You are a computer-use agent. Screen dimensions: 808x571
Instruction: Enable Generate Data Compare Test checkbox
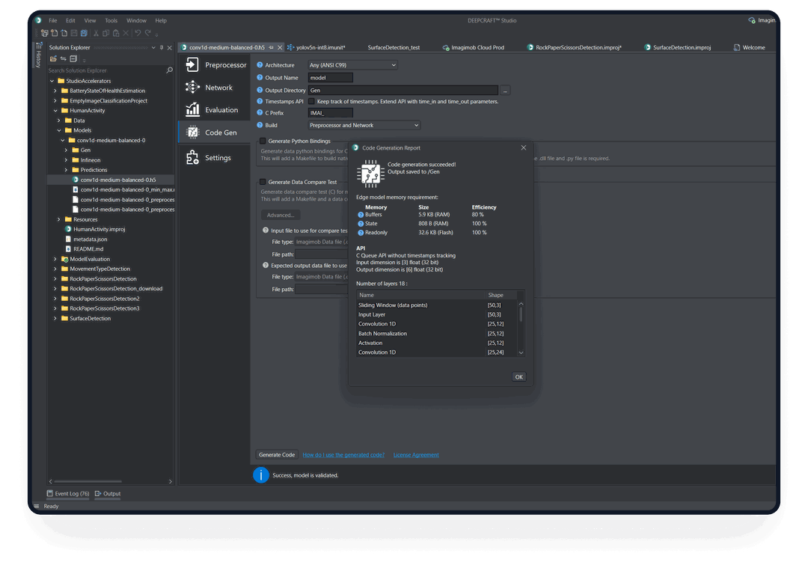click(263, 182)
